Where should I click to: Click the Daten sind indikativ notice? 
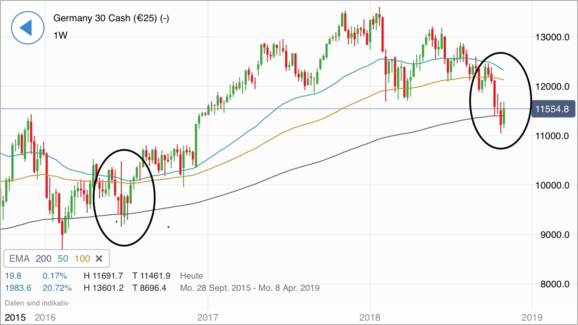pos(36,303)
